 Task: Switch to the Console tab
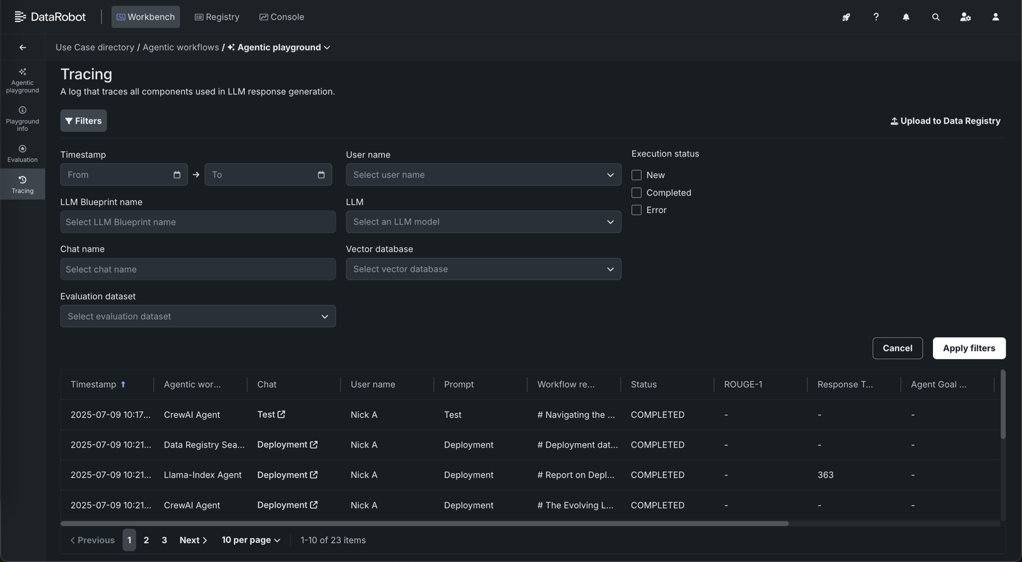click(x=281, y=17)
